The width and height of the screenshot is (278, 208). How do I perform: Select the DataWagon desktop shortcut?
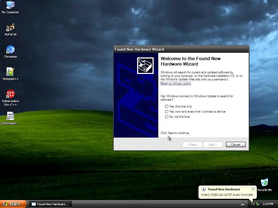coord(10,118)
